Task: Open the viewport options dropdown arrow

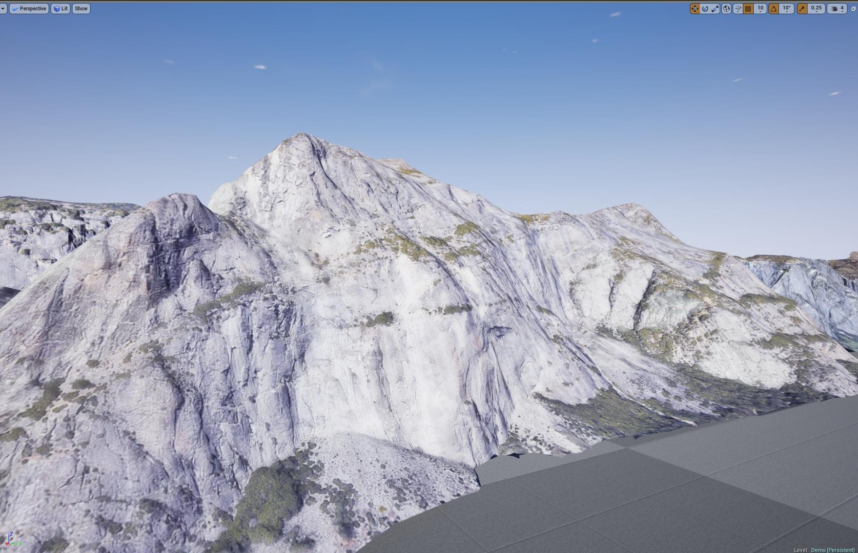Action: coord(3,9)
